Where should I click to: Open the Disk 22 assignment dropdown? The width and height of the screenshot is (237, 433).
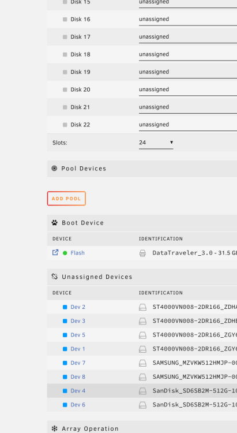point(188,125)
